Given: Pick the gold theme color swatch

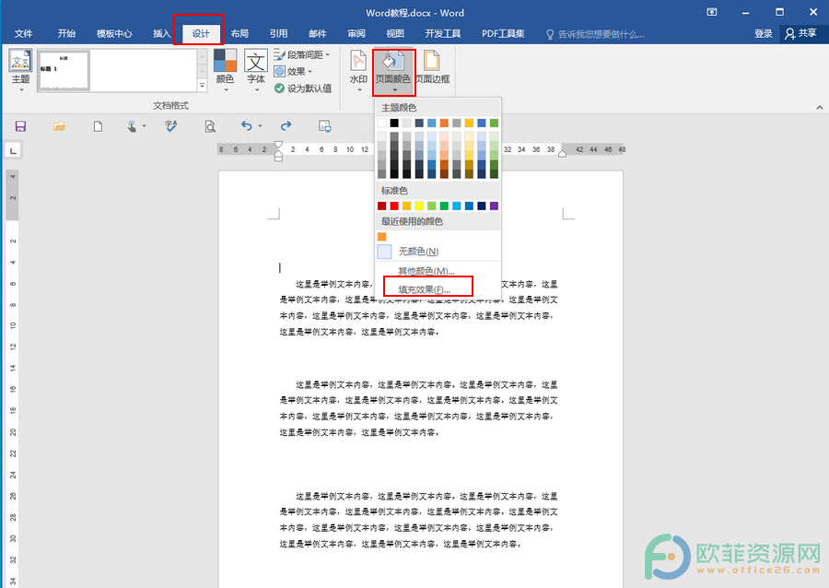Looking at the screenshot, I should [469, 123].
